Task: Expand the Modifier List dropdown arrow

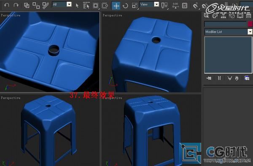Action: coord(250,32)
